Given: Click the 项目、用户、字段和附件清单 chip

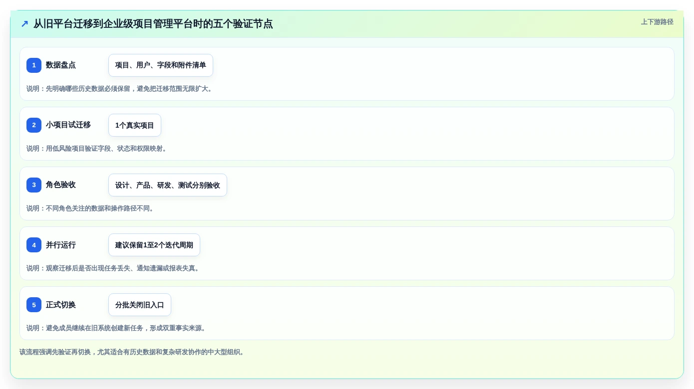Looking at the screenshot, I should [161, 65].
